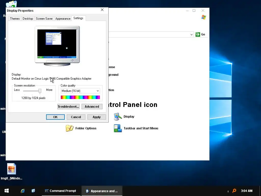The width and height of the screenshot is (261, 196).
Task: Expand the address bar dropdown arrow
Action: click(x=191, y=34)
